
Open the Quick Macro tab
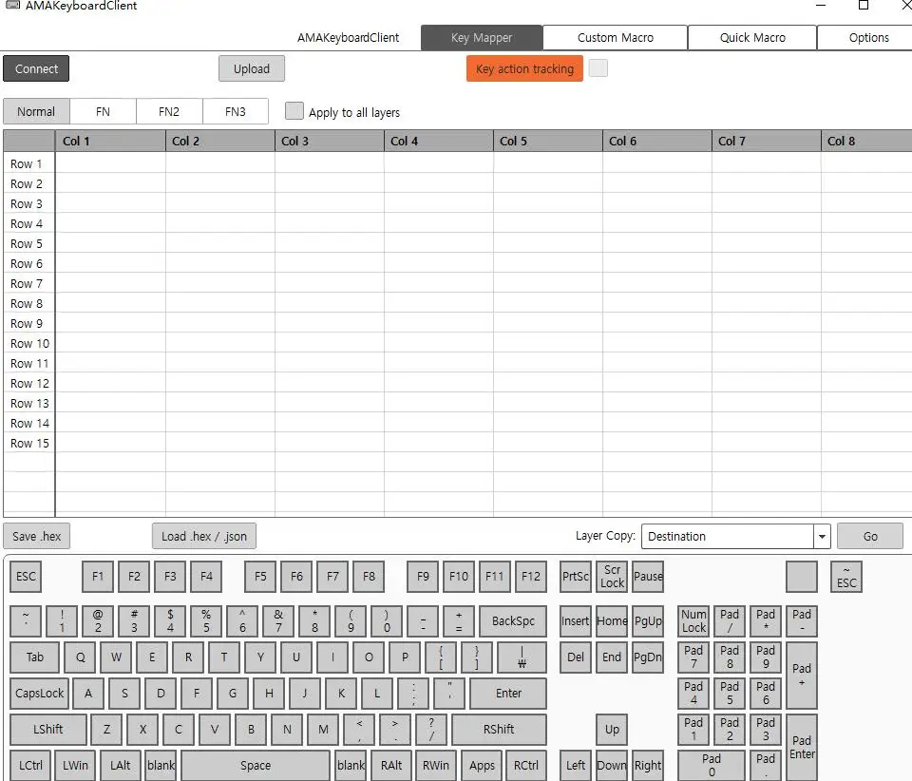[752, 38]
